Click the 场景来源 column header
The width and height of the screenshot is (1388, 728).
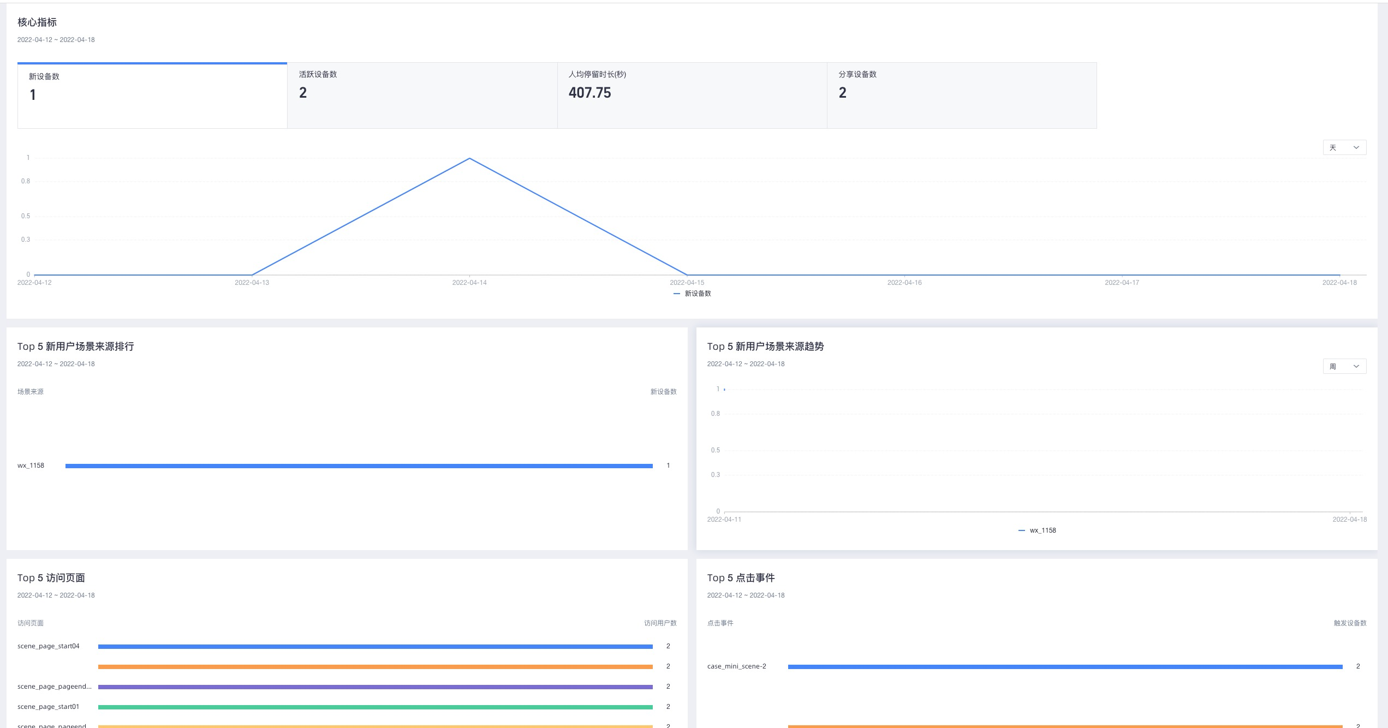(x=31, y=392)
